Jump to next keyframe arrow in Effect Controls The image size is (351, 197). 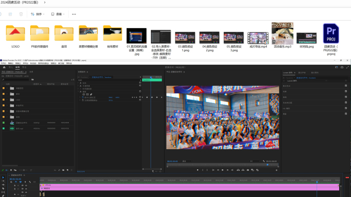tap(137, 97)
